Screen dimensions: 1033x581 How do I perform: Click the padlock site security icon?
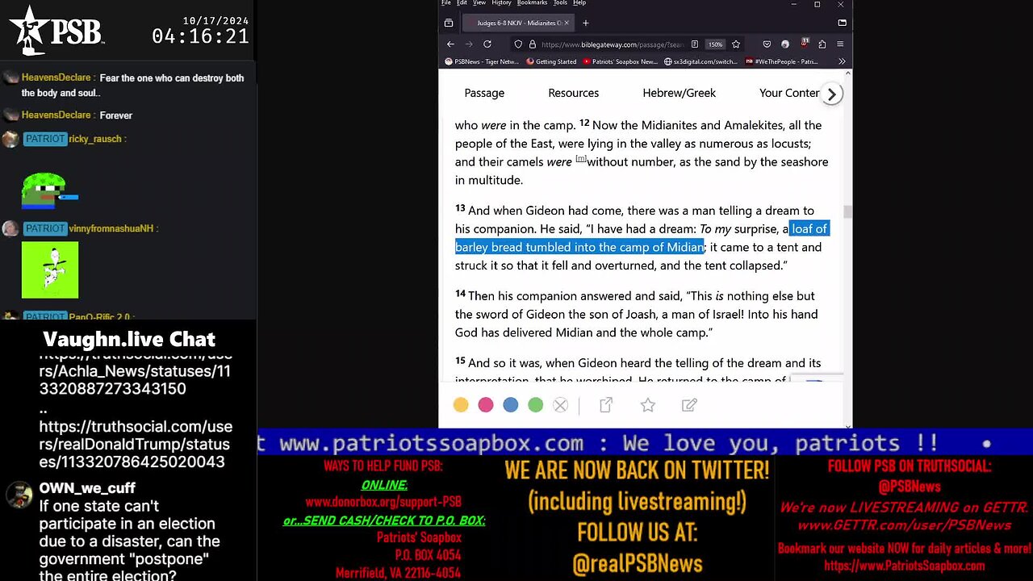point(532,44)
